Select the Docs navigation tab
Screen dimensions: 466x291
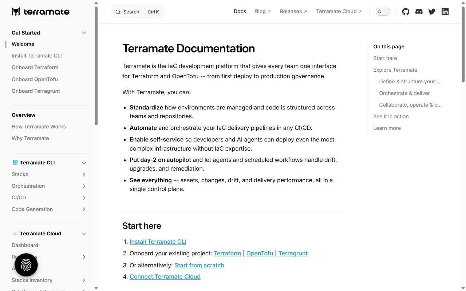coord(240,11)
